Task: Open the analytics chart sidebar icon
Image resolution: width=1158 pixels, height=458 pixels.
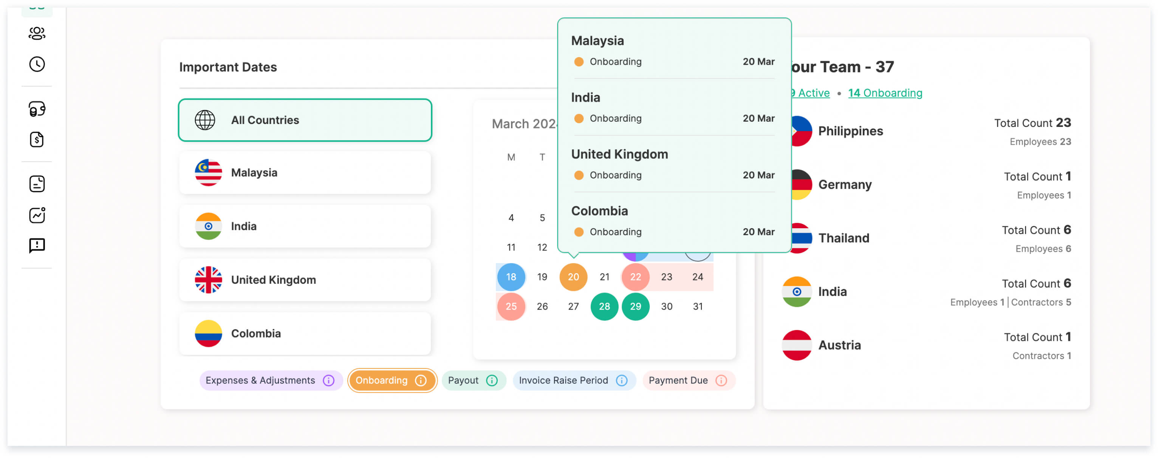Action: [37, 215]
